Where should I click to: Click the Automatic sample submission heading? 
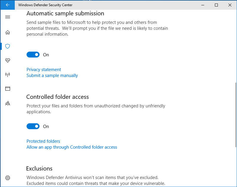tap(65, 14)
